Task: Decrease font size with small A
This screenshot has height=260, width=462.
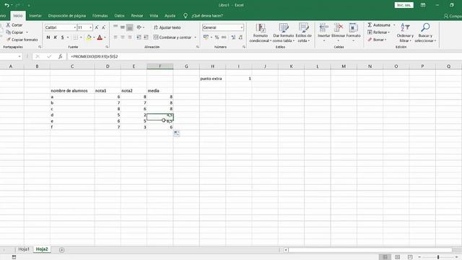Action: coord(103,27)
